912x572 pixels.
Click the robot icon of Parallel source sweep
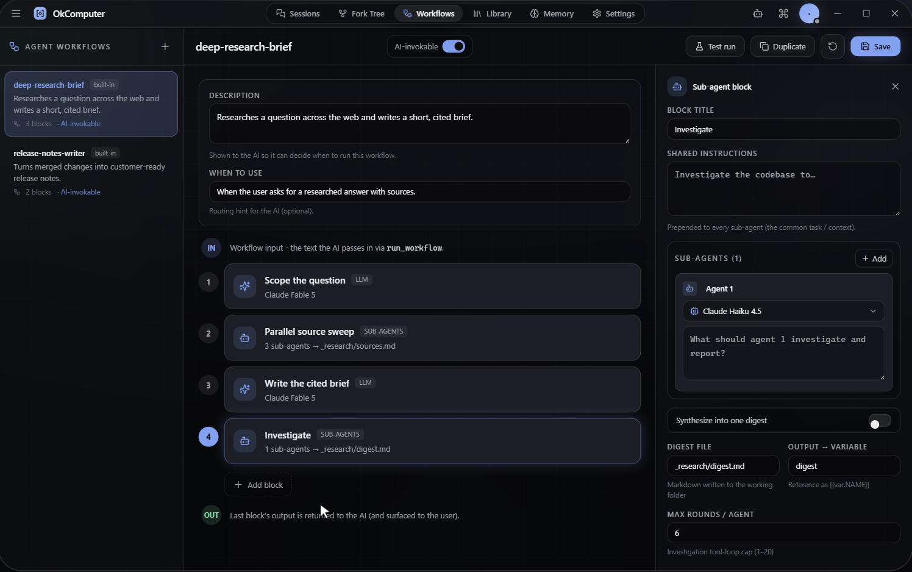(244, 338)
